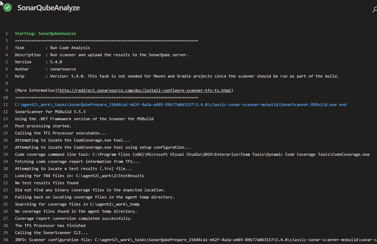Screen dimensions: 377x244
Task: Click 'No coverage files found in the agent temp directory.'
Action: [76, 211]
